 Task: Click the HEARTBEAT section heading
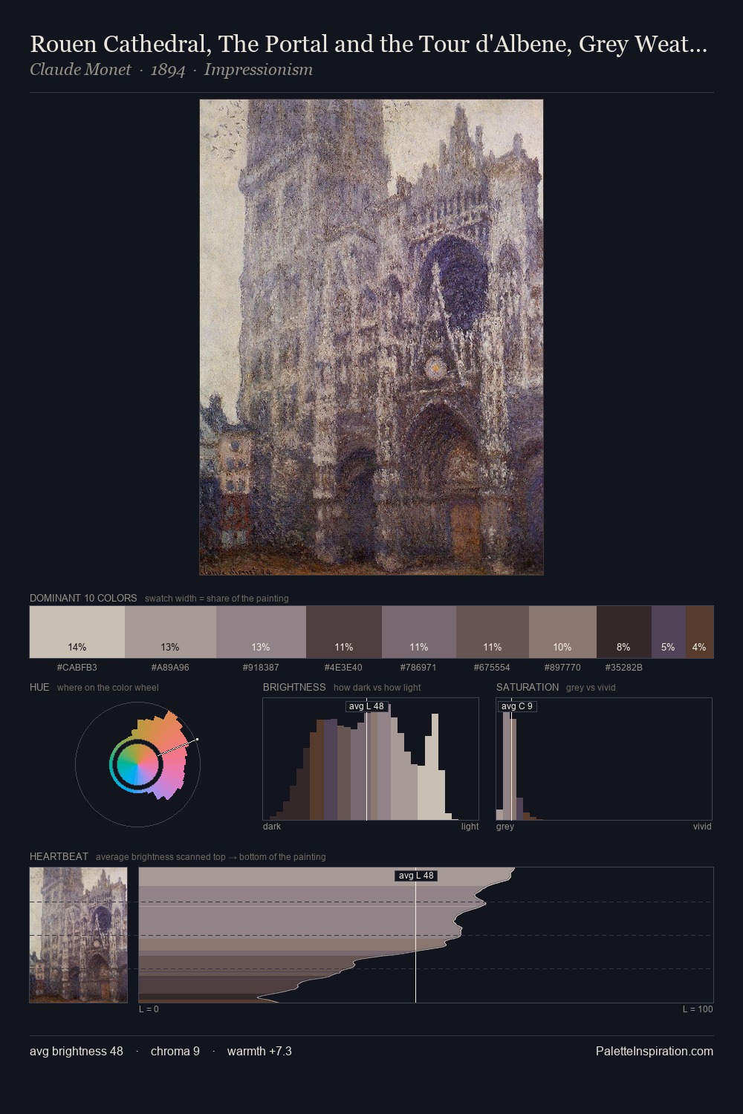click(59, 856)
